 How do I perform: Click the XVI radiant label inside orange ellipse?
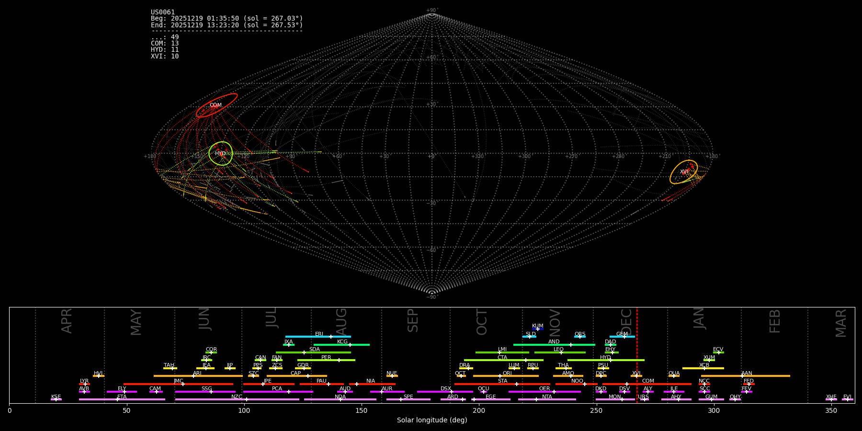coord(685,172)
